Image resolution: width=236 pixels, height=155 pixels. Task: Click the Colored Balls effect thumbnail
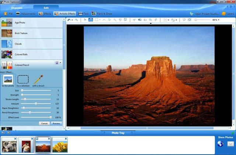pos(7,54)
